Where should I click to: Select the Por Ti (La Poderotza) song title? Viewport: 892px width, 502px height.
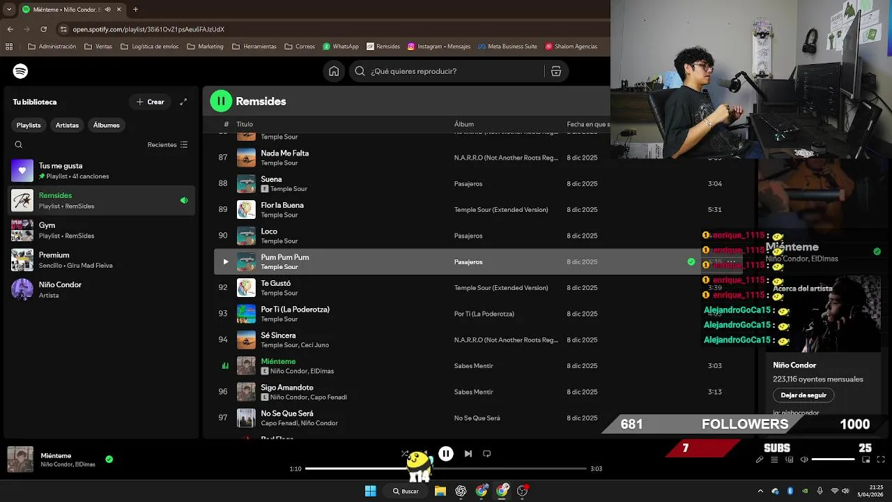(x=295, y=310)
